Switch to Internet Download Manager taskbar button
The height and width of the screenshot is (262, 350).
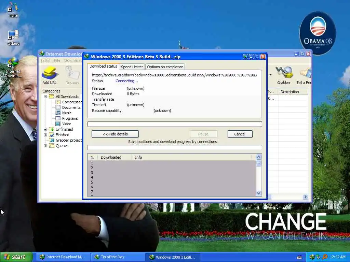tap(63, 257)
